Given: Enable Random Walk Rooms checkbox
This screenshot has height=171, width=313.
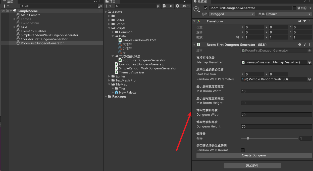Looking at the screenshot, I should tap(243, 150).
